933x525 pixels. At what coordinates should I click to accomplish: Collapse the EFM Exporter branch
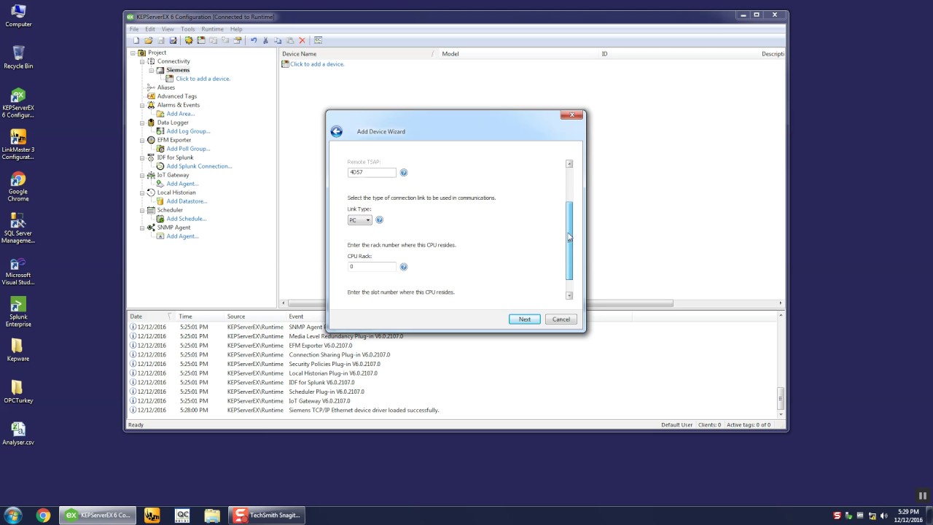click(x=143, y=140)
